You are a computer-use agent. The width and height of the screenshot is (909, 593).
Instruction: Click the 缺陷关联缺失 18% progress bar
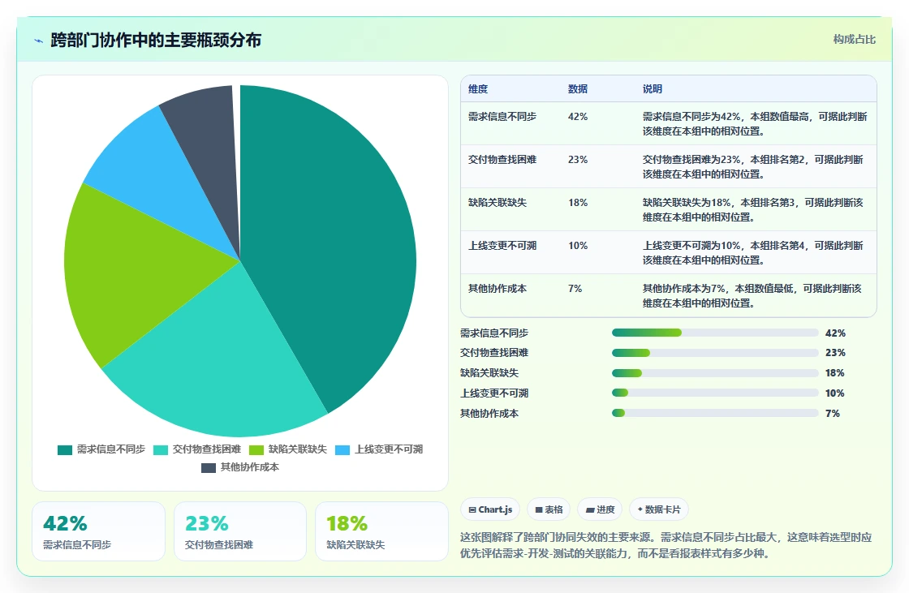(x=715, y=373)
